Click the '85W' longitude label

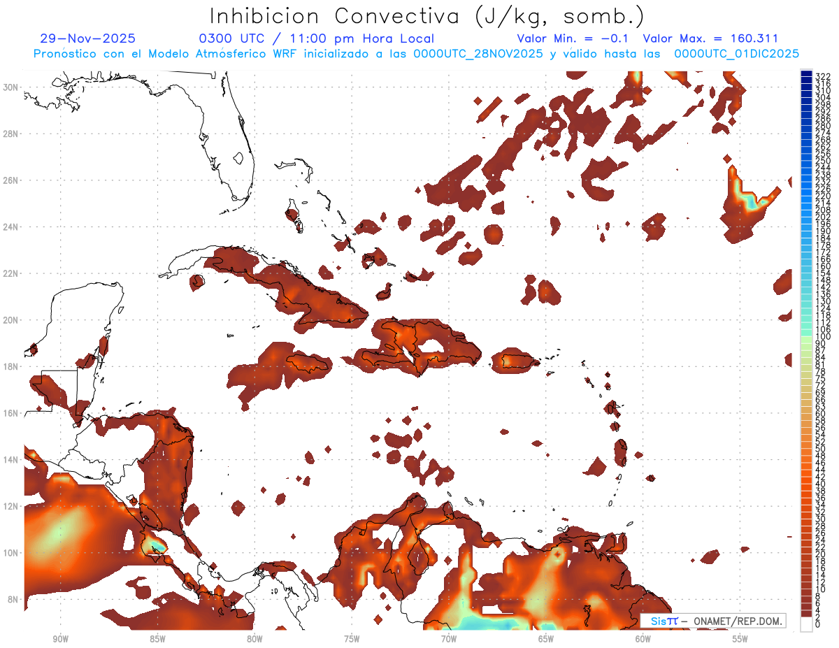(x=157, y=639)
